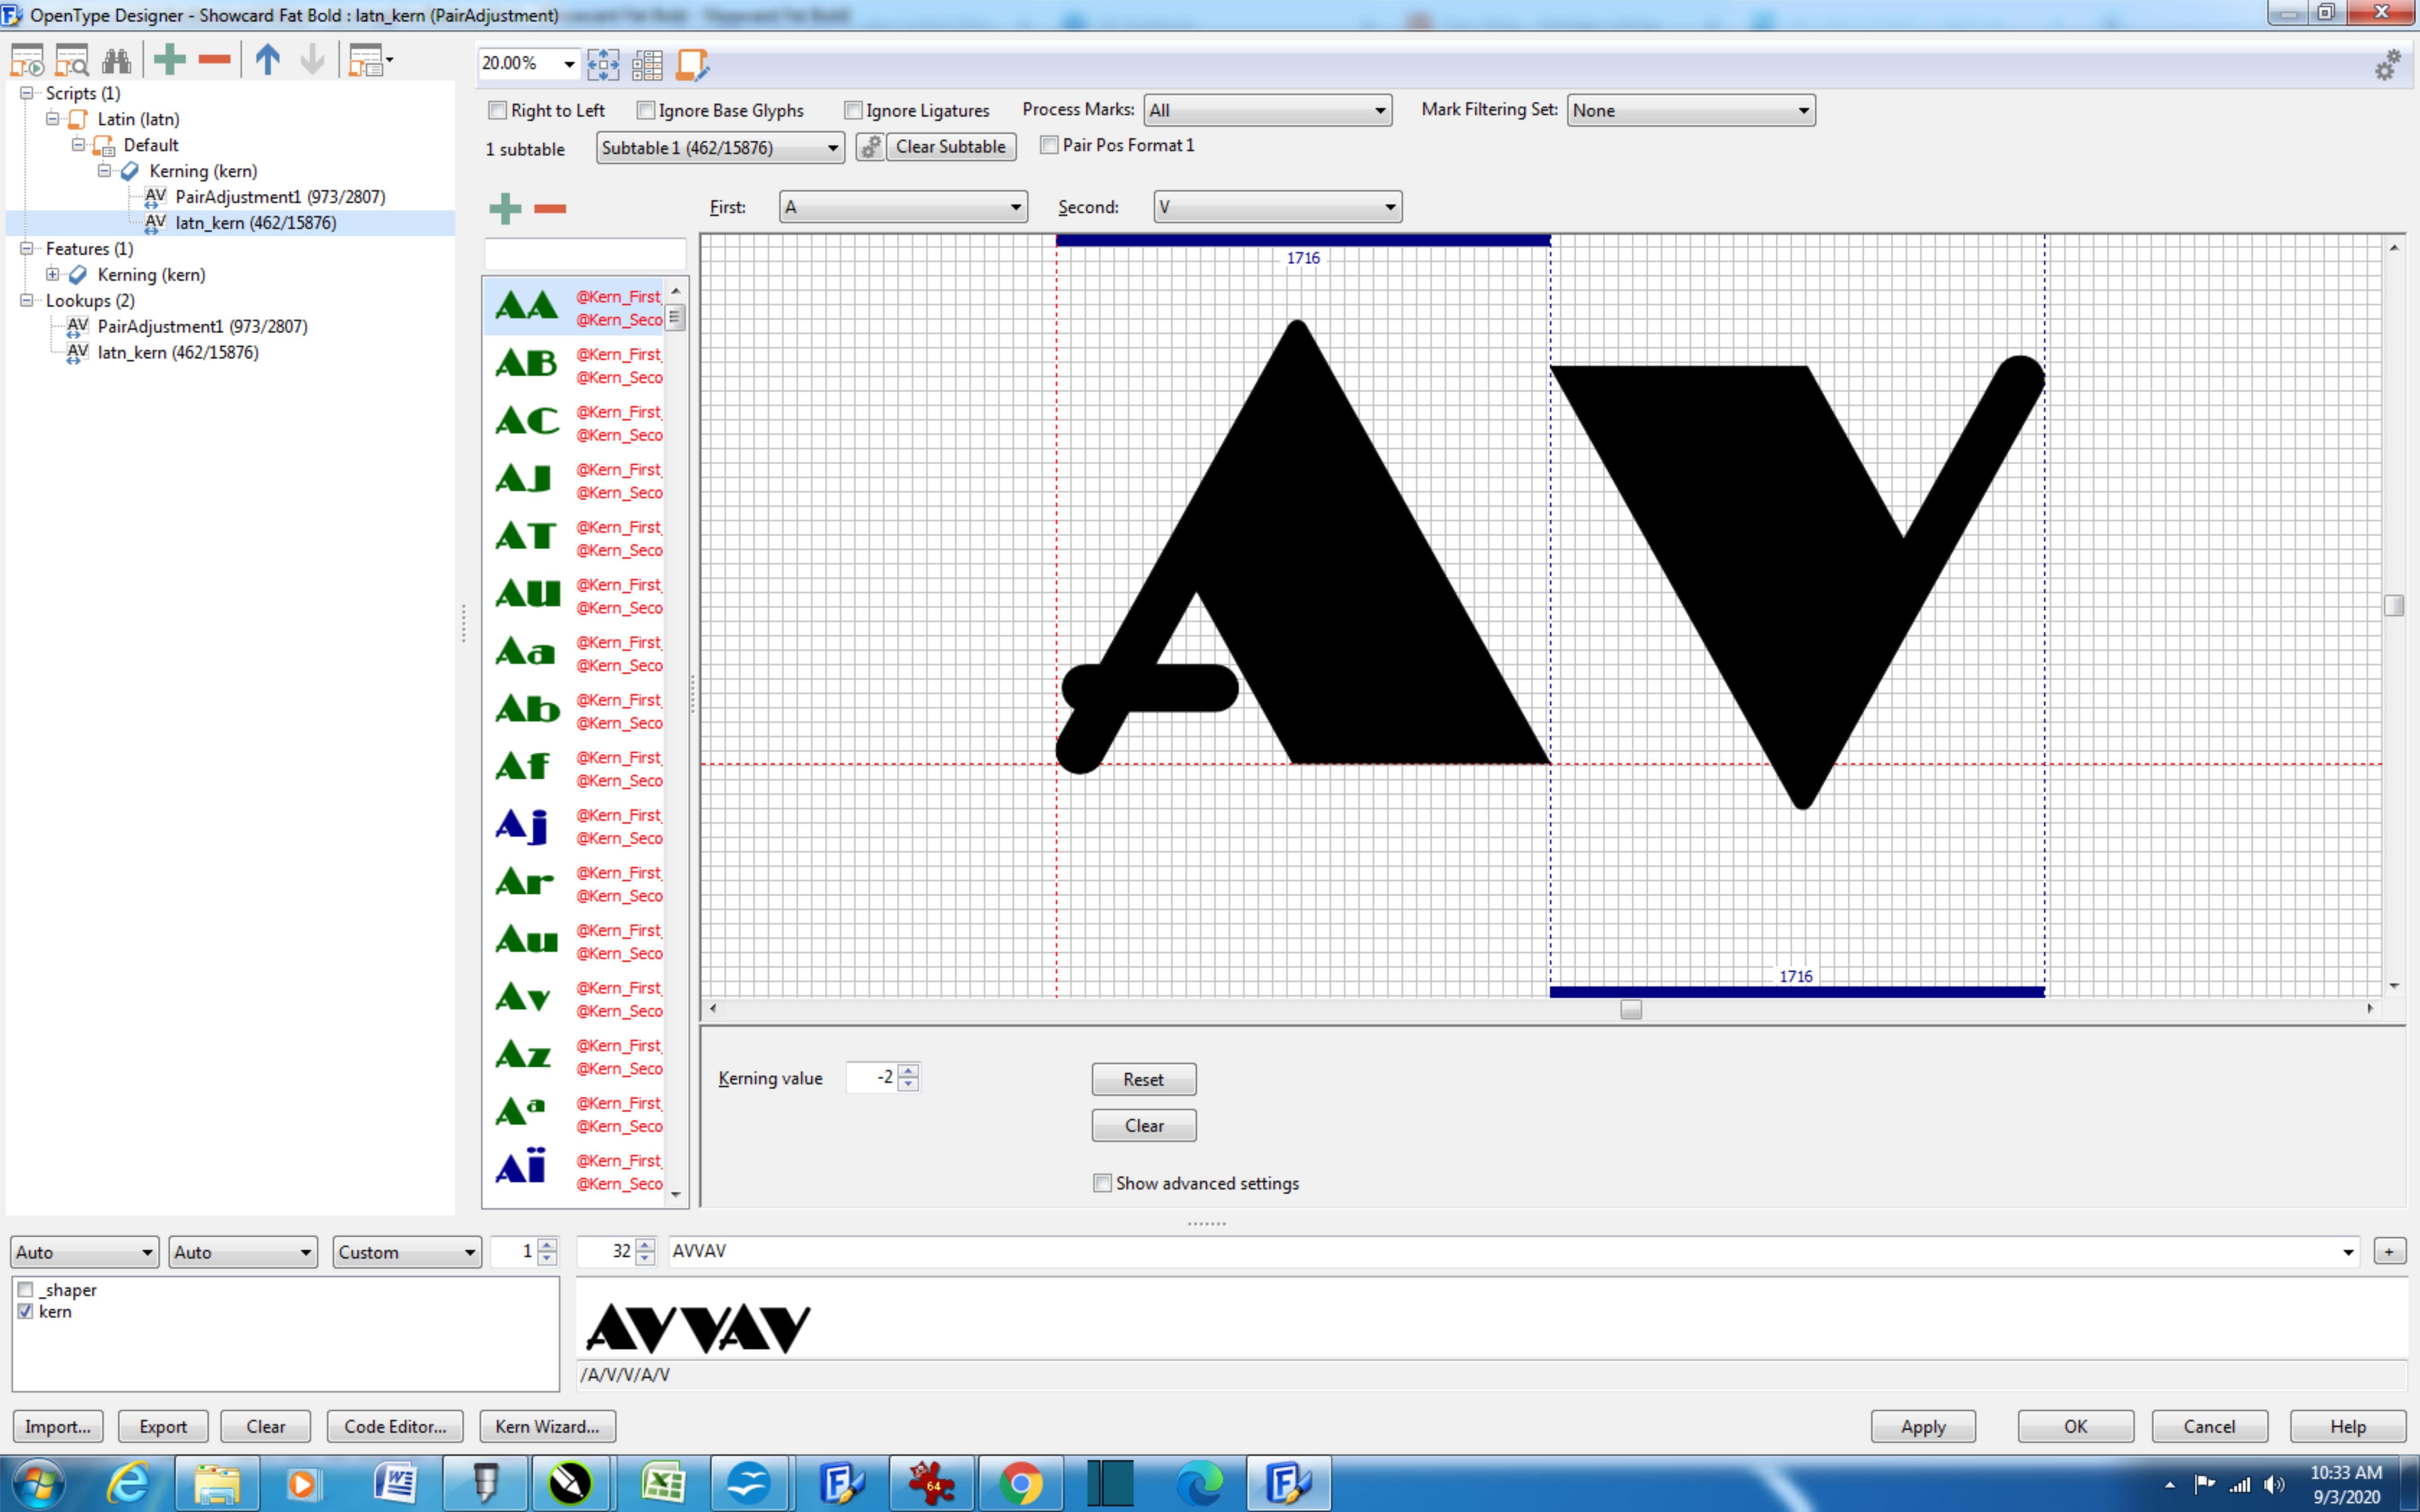Enable Pair Pos Format 1 checkbox
This screenshot has height=1512, width=2420.
[1049, 145]
